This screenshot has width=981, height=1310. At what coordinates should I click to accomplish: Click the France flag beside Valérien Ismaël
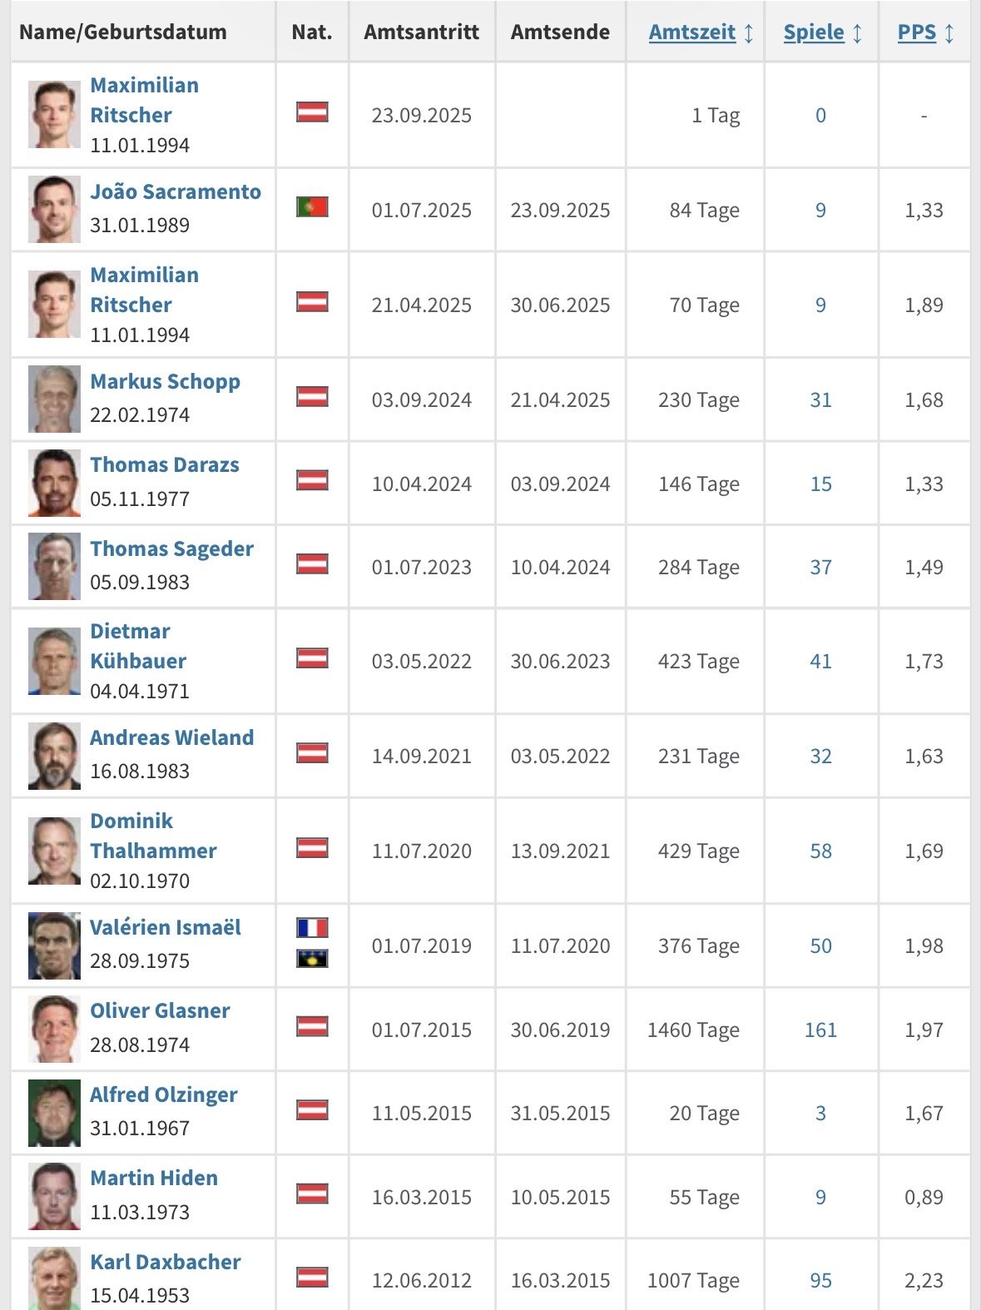(312, 927)
